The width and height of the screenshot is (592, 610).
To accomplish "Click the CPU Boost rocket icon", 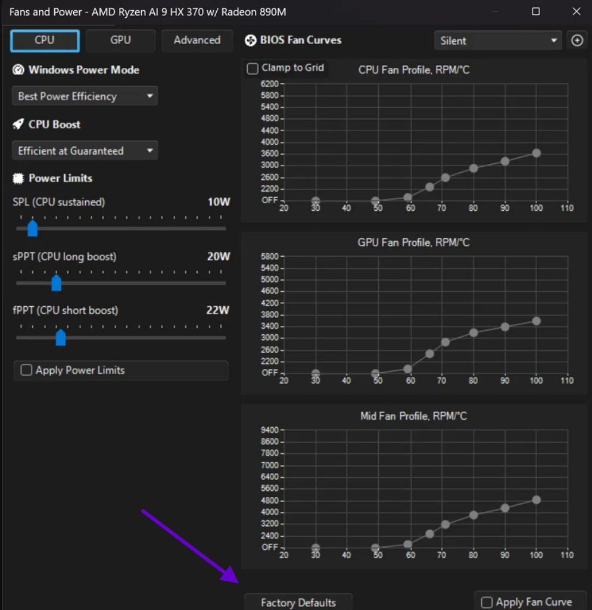I will (x=18, y=124).
